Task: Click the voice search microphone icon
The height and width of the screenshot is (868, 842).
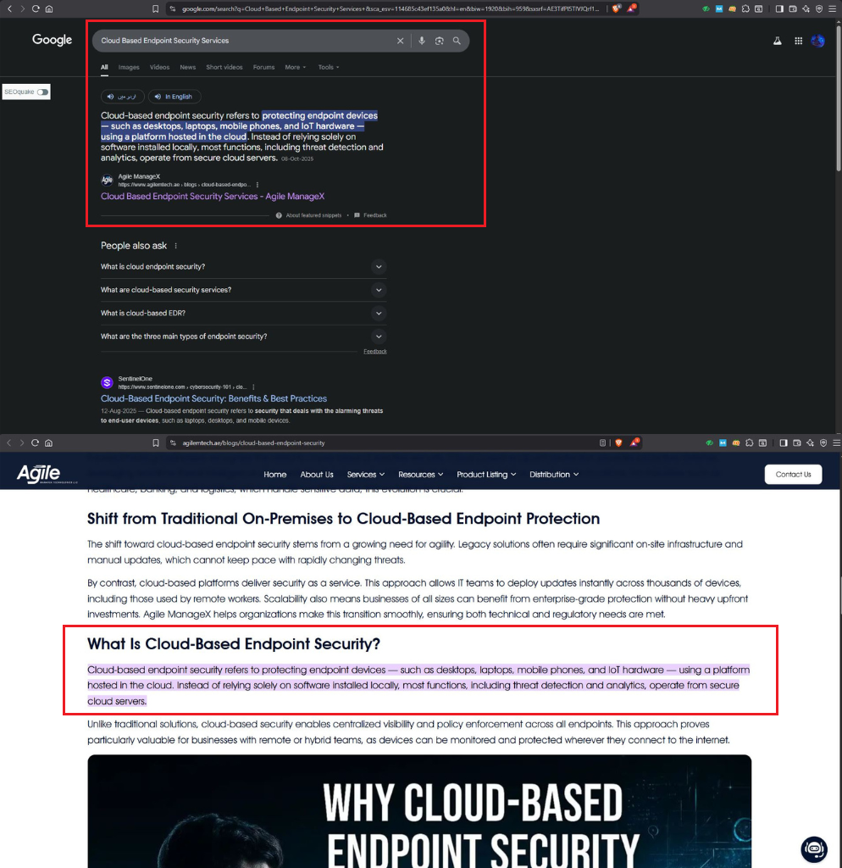Action: [422, 41]
